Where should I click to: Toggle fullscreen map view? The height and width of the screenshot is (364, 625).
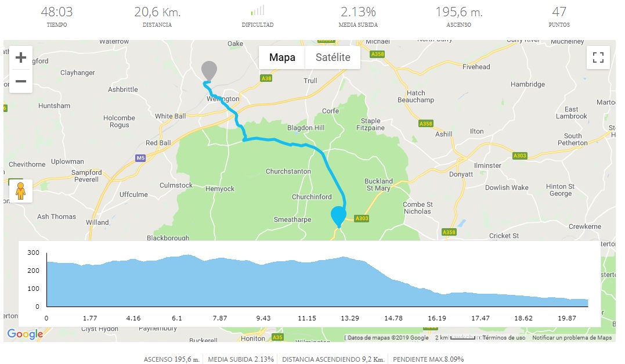[598, 57]
